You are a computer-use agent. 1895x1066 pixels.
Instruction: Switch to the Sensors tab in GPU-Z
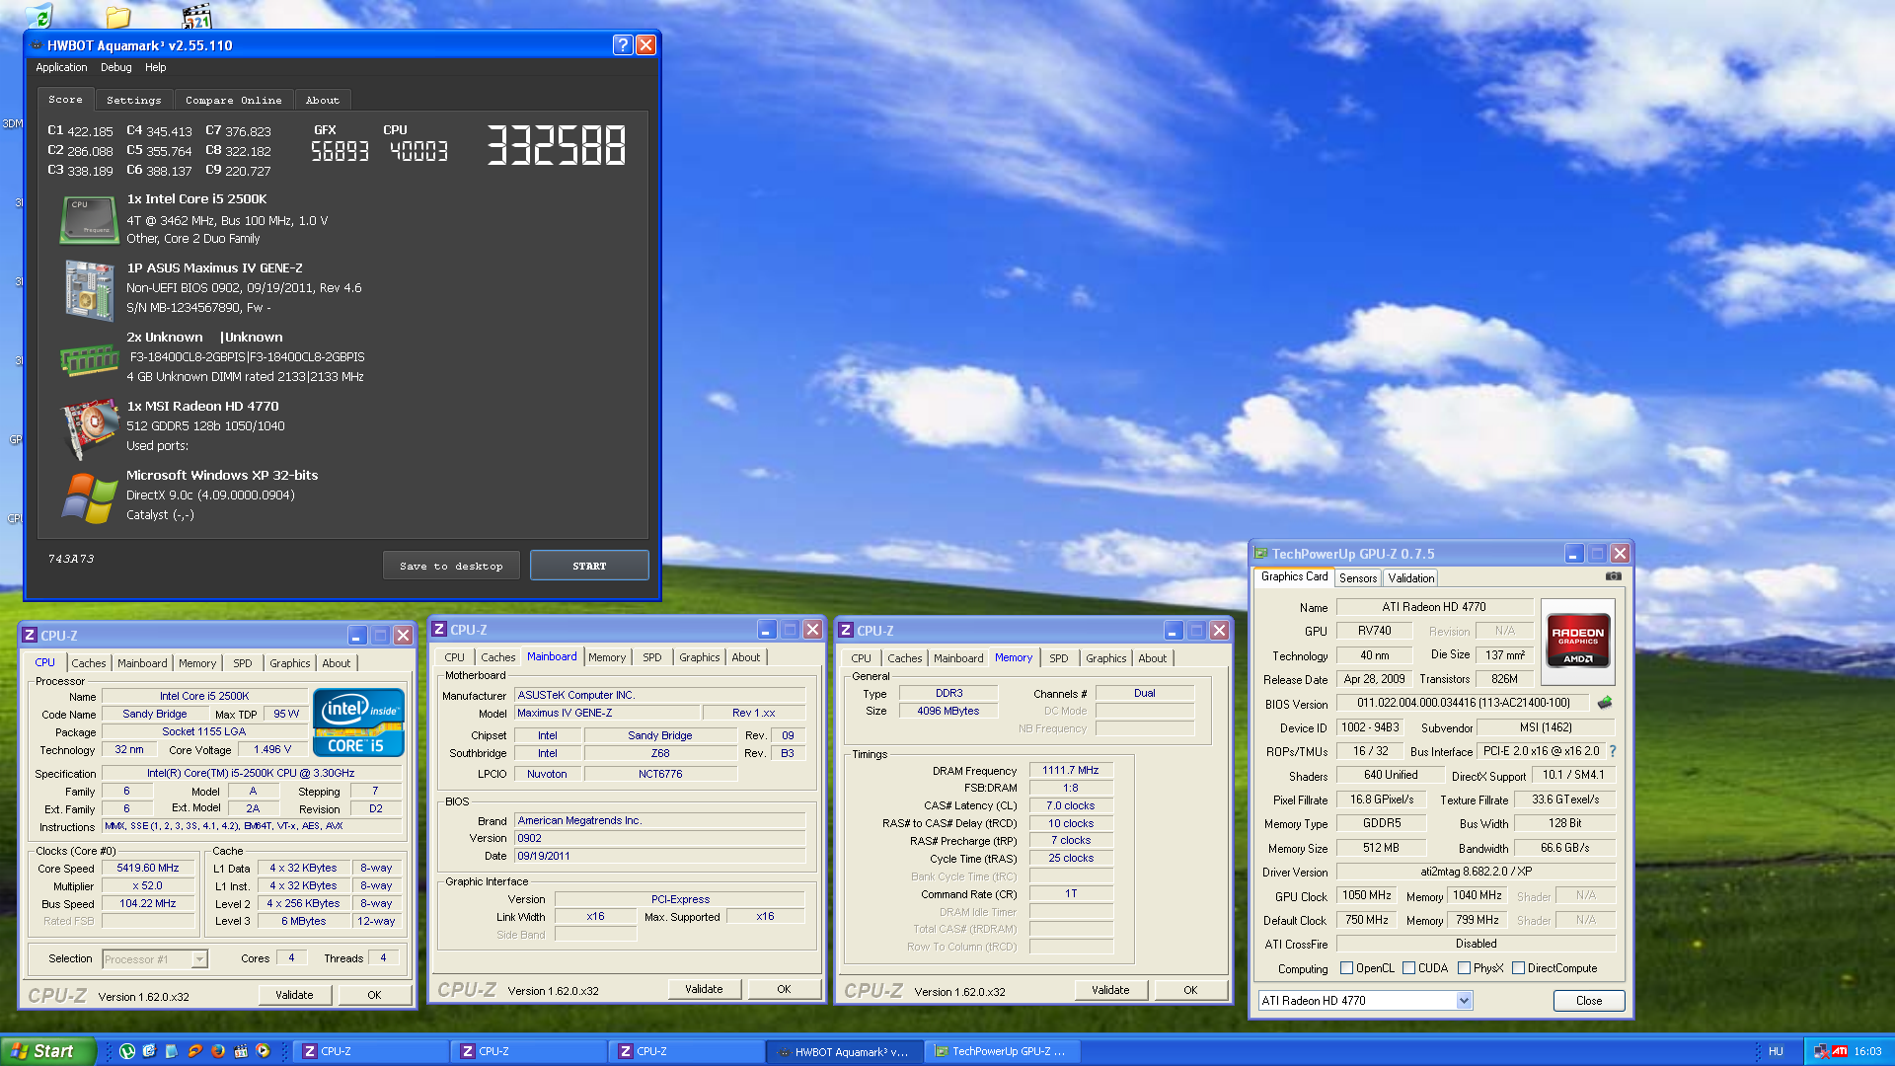(x=1358, y=578)
